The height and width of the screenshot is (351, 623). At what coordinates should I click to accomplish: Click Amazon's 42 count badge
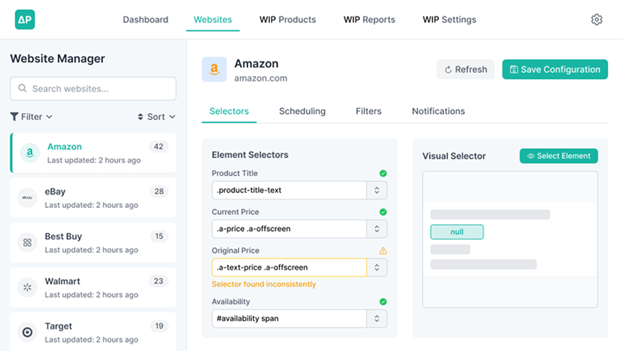[159, 147]
